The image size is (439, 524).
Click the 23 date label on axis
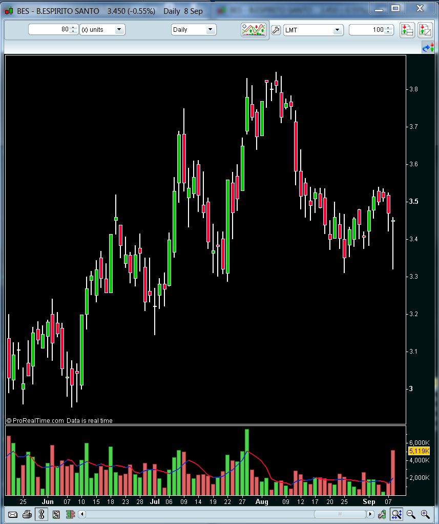[126, 501]
